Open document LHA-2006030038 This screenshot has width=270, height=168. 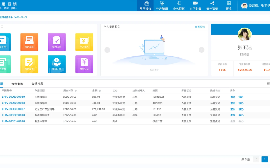13,103
